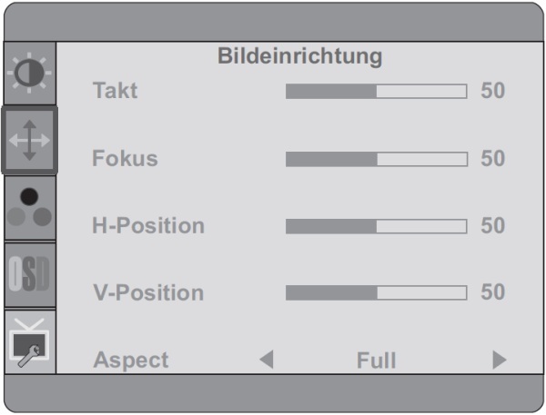
Task: Click the left arrow beside Aspect
Action: (267, 360)
